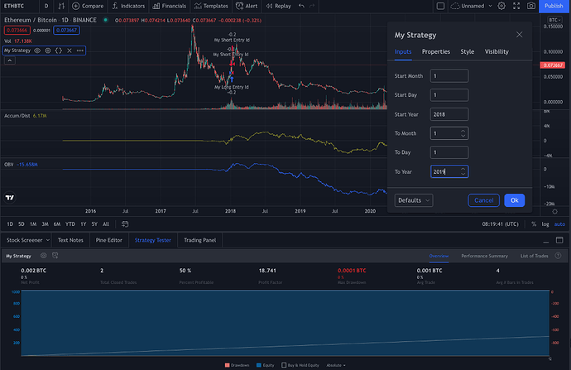
Task: Open the Stock Screener dropdown tab
Action: pyautogui.click(x=27, y=240)
